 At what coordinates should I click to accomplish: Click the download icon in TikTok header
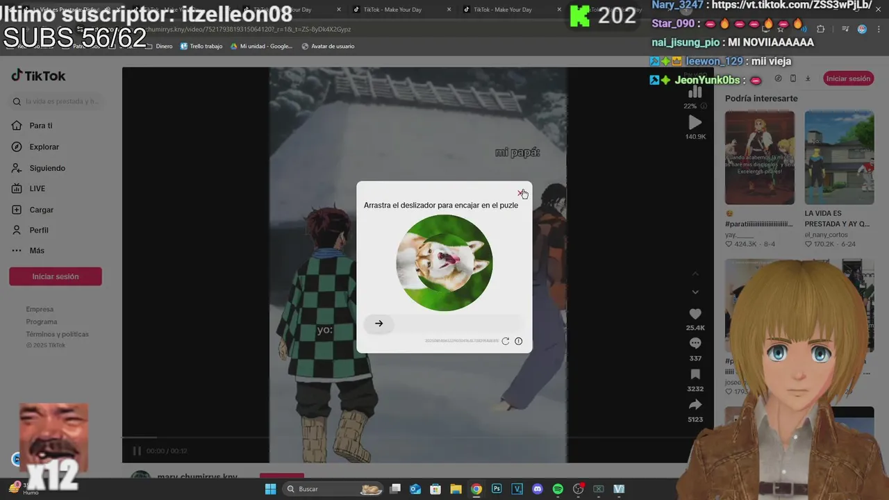click(808, 78)
